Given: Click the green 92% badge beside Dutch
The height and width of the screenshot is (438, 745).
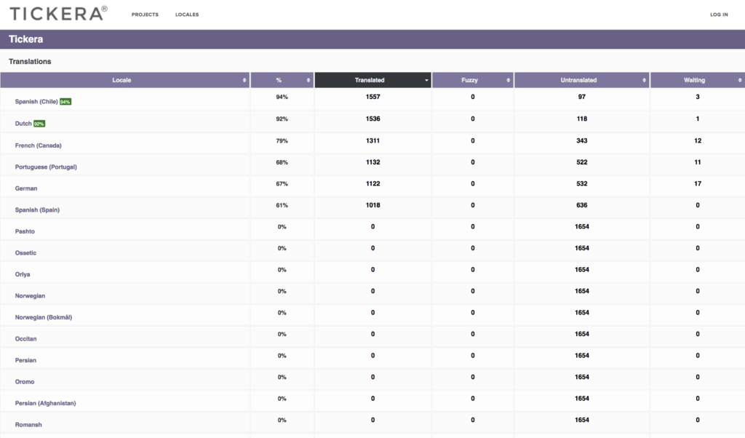Looking at the screenshot, I should click(x=39, y=124).
